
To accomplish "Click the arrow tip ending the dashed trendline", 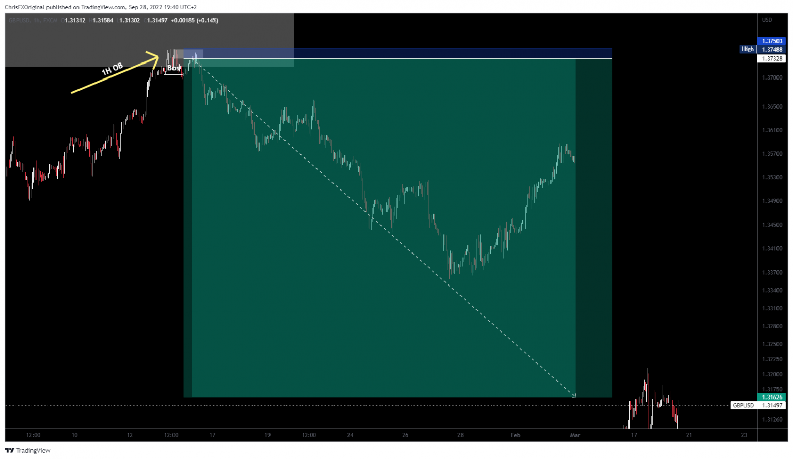I will click(x=573, y=395).
